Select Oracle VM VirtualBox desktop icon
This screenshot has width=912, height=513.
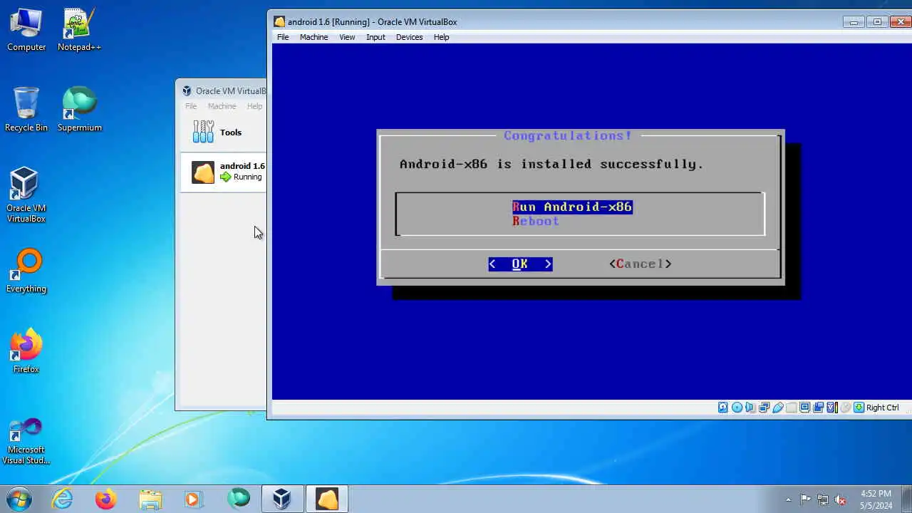(x=26, y=195)
